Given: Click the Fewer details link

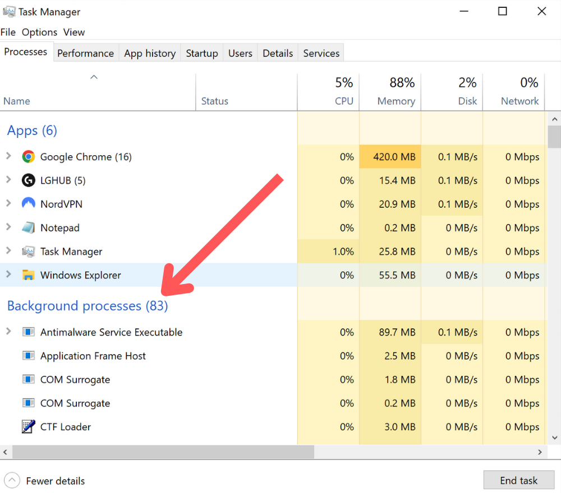Looking at the screenshot, I should [56, 481].
